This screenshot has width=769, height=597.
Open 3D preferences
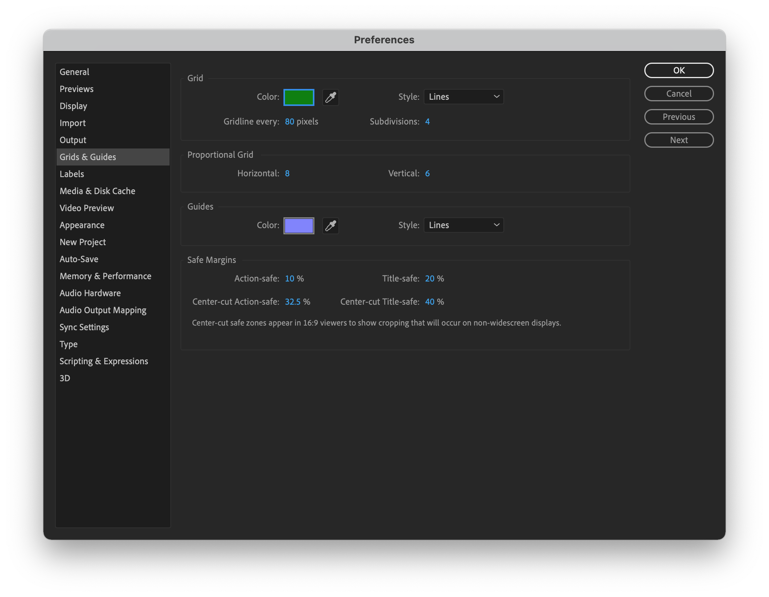point(113,378)
